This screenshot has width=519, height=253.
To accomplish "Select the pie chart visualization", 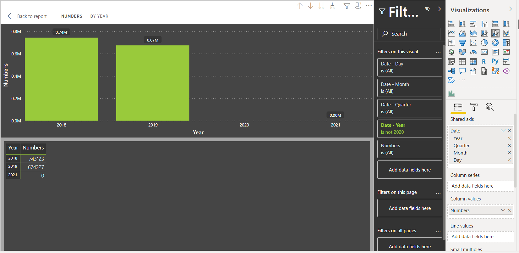I will (484, 43).
